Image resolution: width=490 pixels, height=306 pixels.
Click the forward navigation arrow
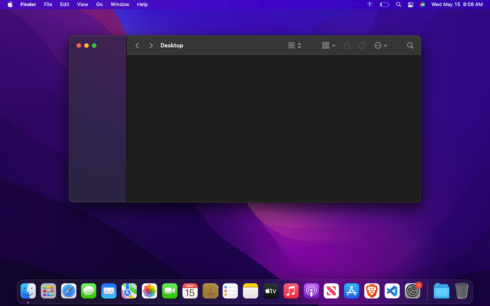151,45
